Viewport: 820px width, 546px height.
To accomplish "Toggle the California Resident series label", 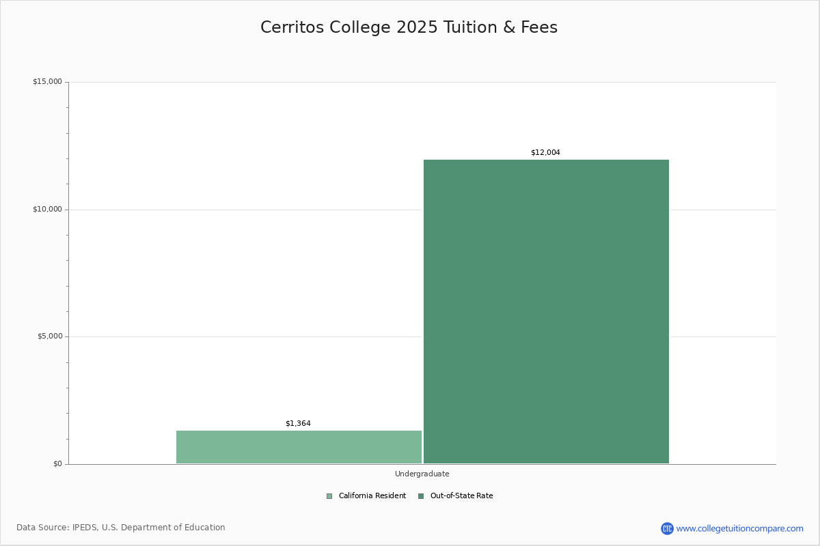I will (372, 496).
